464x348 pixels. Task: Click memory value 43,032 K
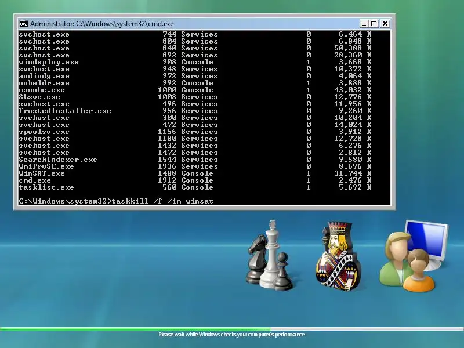coord(353,90)
